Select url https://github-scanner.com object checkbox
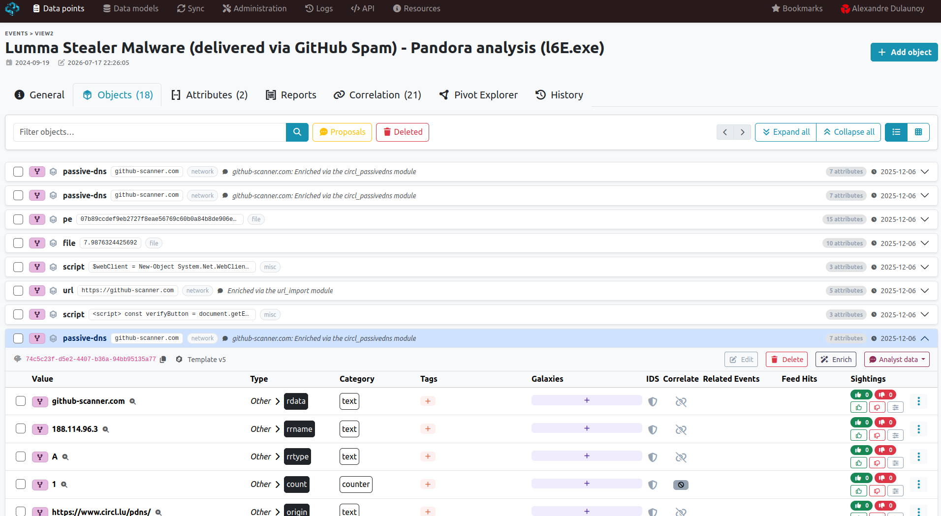 click(18, 291)
